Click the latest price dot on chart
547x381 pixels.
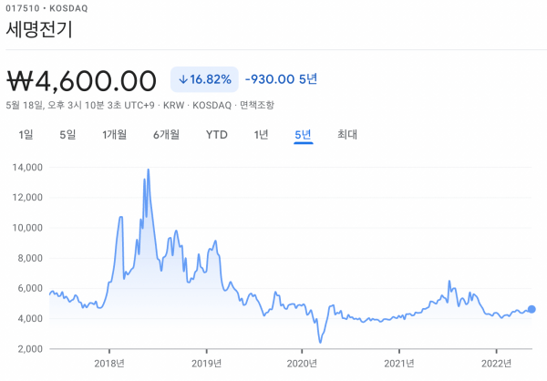point(532,309)
